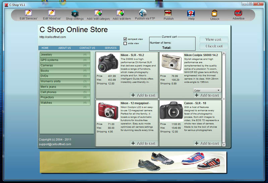Click the price value 401.99
This screenshot has width=268, height=183.
[x=112, y=76]
